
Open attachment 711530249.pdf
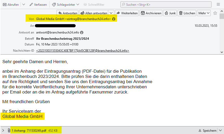point(36,130)
